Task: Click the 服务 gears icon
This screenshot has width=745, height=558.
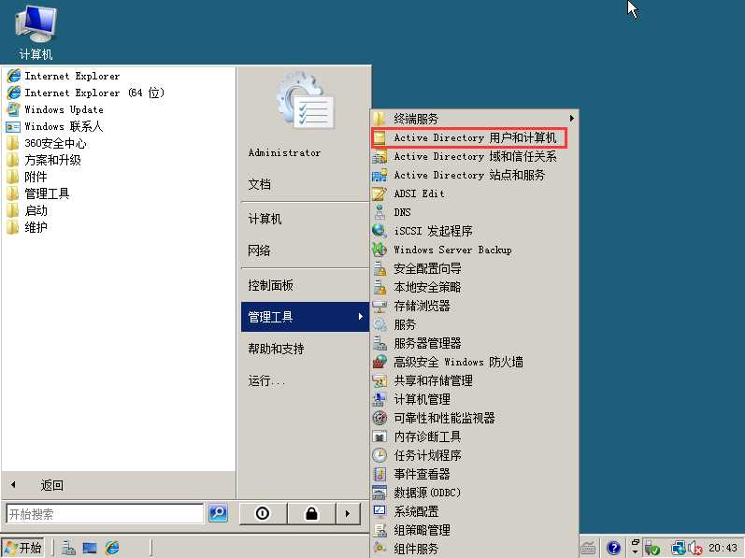Action: pos(380,325)
